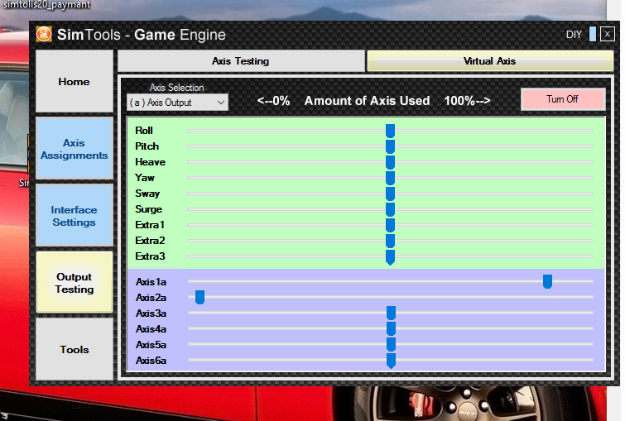Screen dimensions: 625x421
Task: Click the DIY label in title bar
Action: [574, 35]
